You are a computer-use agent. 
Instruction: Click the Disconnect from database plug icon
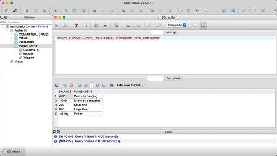pos(15,10)
